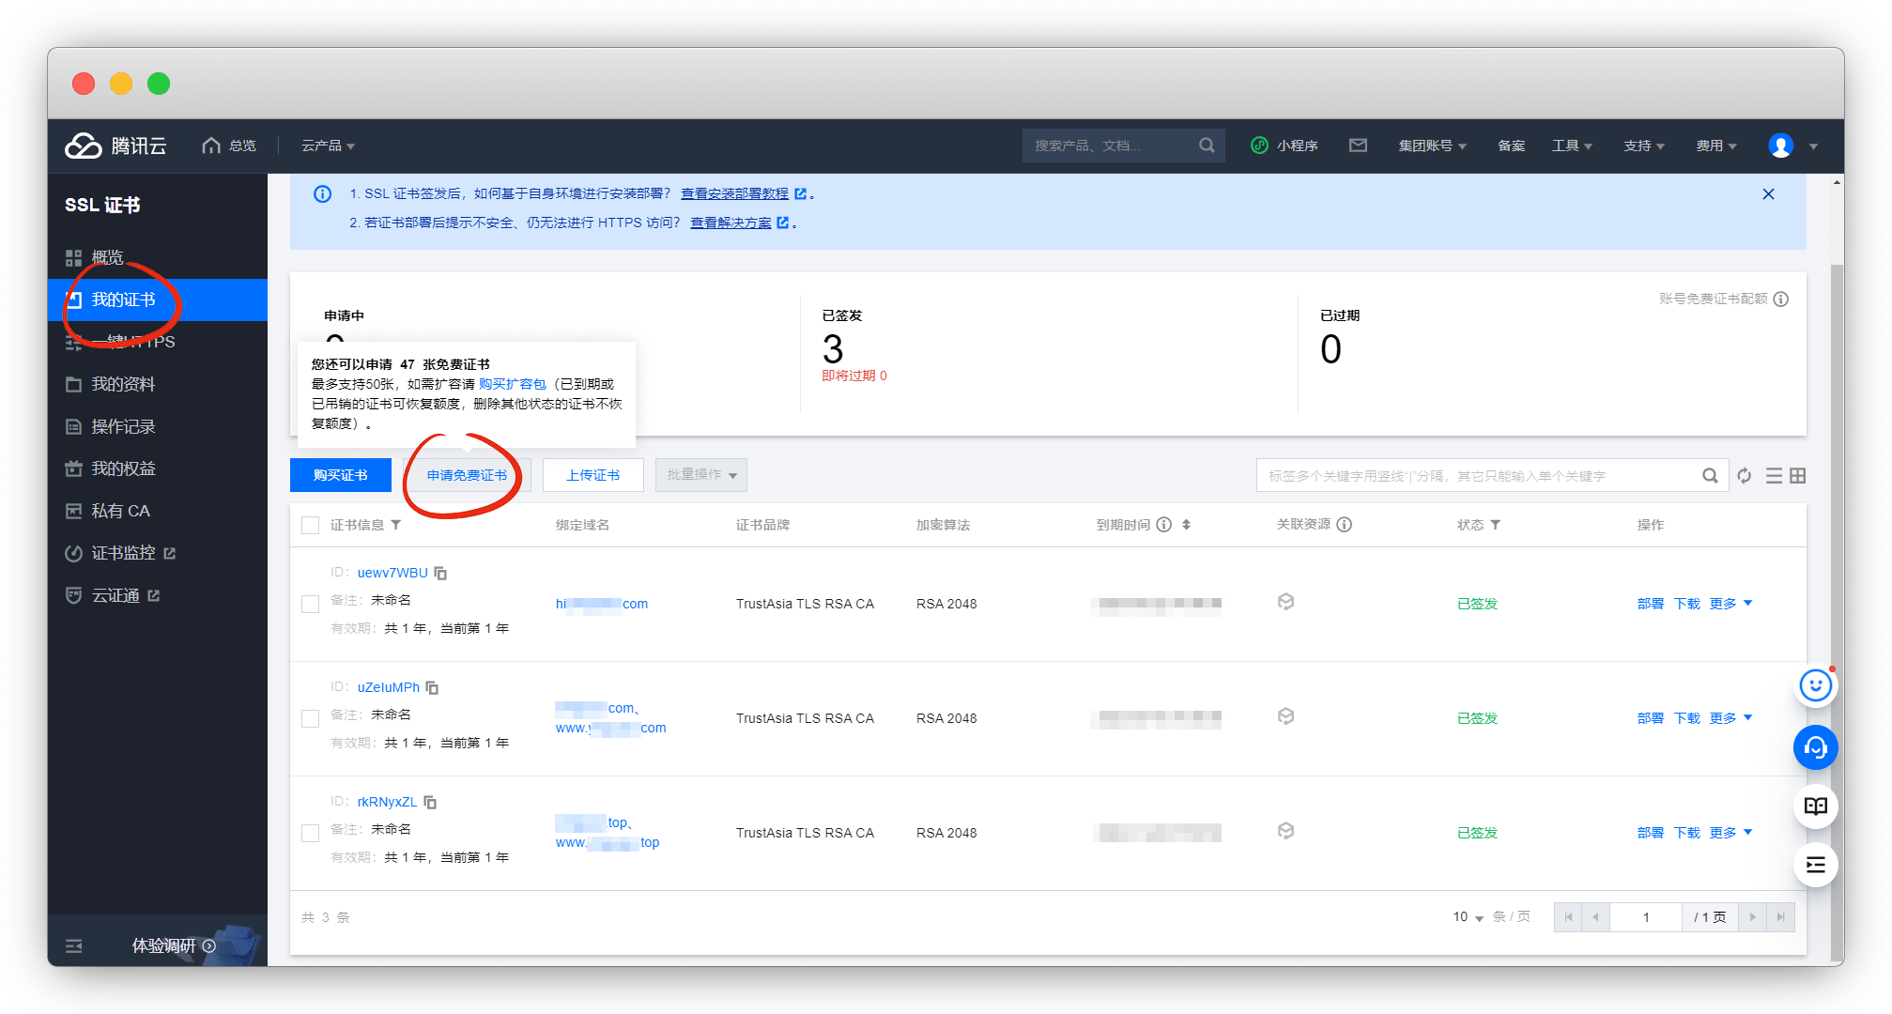The image size is (1892, 1014).
Task: Open the 查看安装部署教程 link
Action: pos(734,193)
